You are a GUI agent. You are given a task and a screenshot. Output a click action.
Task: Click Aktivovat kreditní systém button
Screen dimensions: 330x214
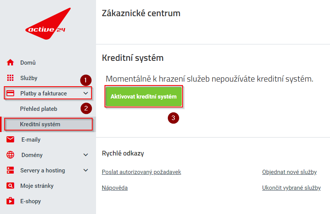coord(144,97)
